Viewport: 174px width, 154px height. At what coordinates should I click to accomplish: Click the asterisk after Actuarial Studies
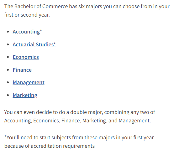[x=55, y=44]
